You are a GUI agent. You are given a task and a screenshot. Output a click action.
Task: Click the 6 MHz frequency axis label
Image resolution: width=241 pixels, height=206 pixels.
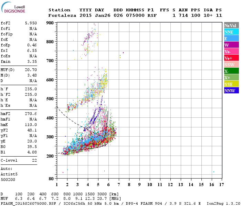(x=108, y=185)
